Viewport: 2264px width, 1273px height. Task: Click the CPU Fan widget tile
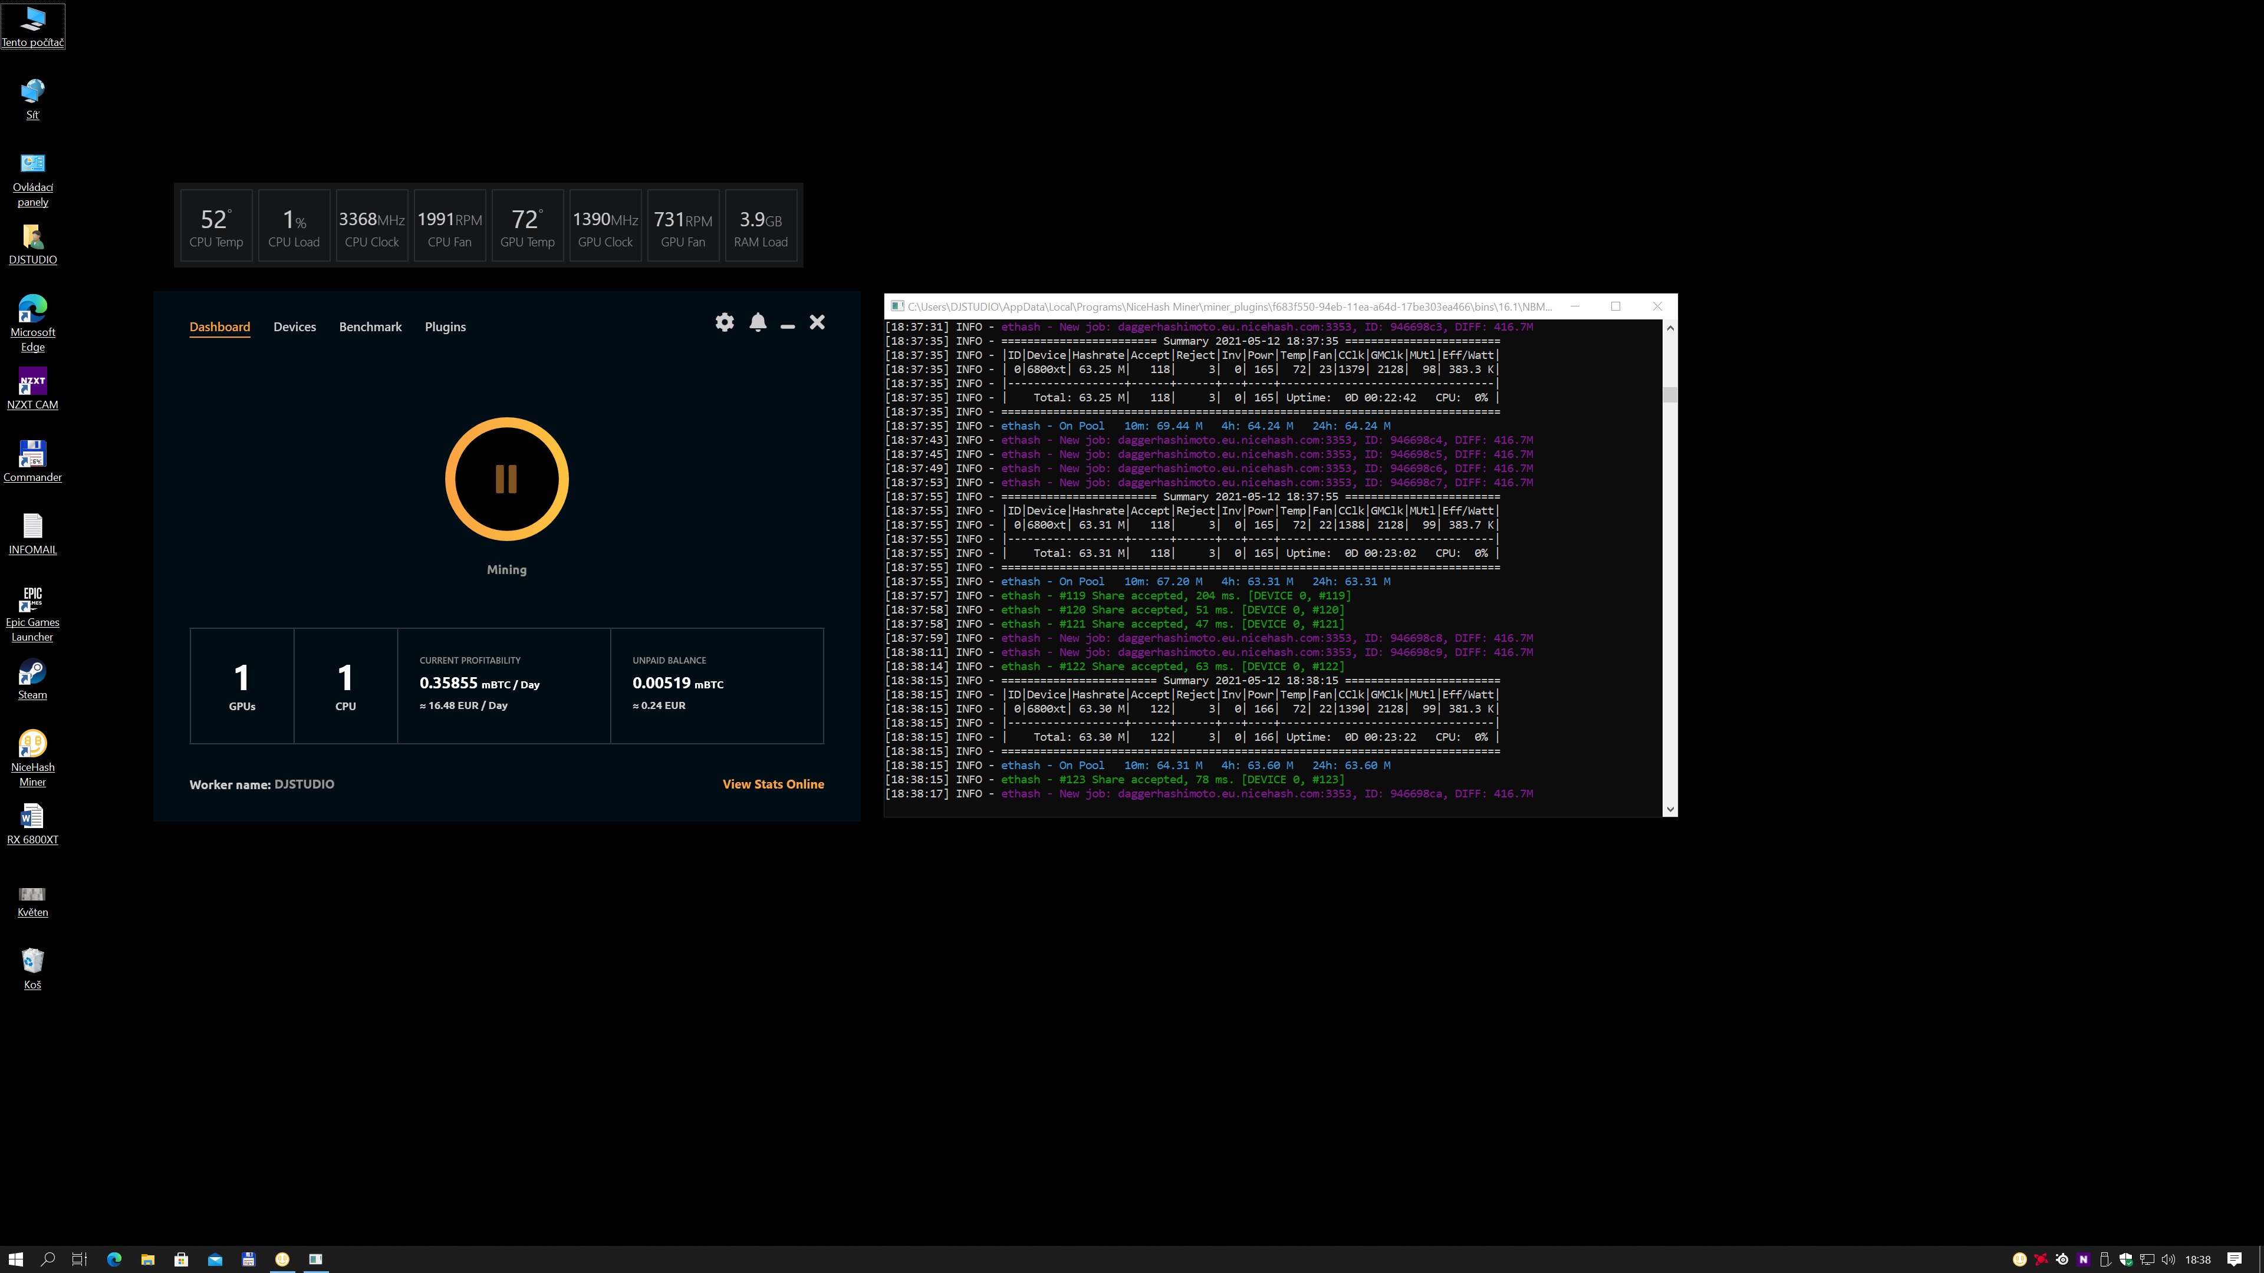(x=450, y=226)
